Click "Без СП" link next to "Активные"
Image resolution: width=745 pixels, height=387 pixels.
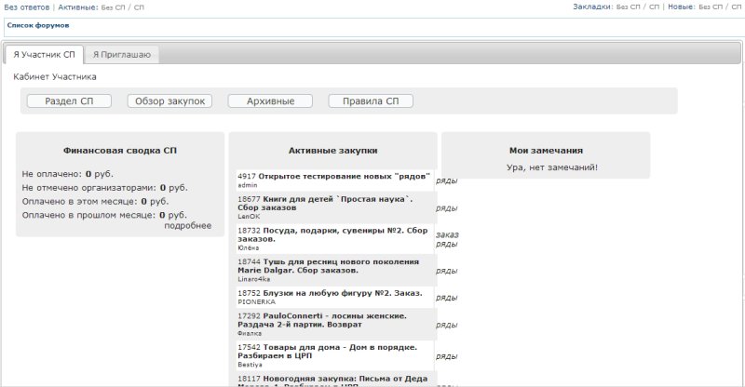click(112, 7)
